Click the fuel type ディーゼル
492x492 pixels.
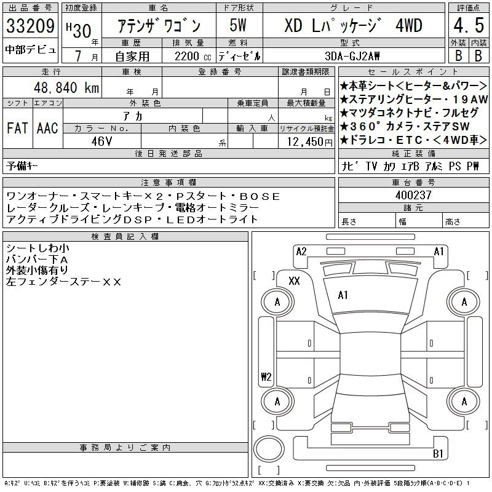(x=239, y=57)
